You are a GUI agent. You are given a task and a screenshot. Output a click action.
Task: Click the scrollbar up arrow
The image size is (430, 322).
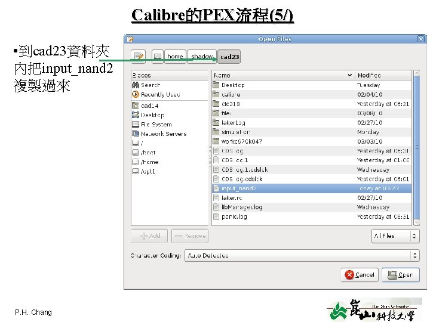click(x=417, y=73)
